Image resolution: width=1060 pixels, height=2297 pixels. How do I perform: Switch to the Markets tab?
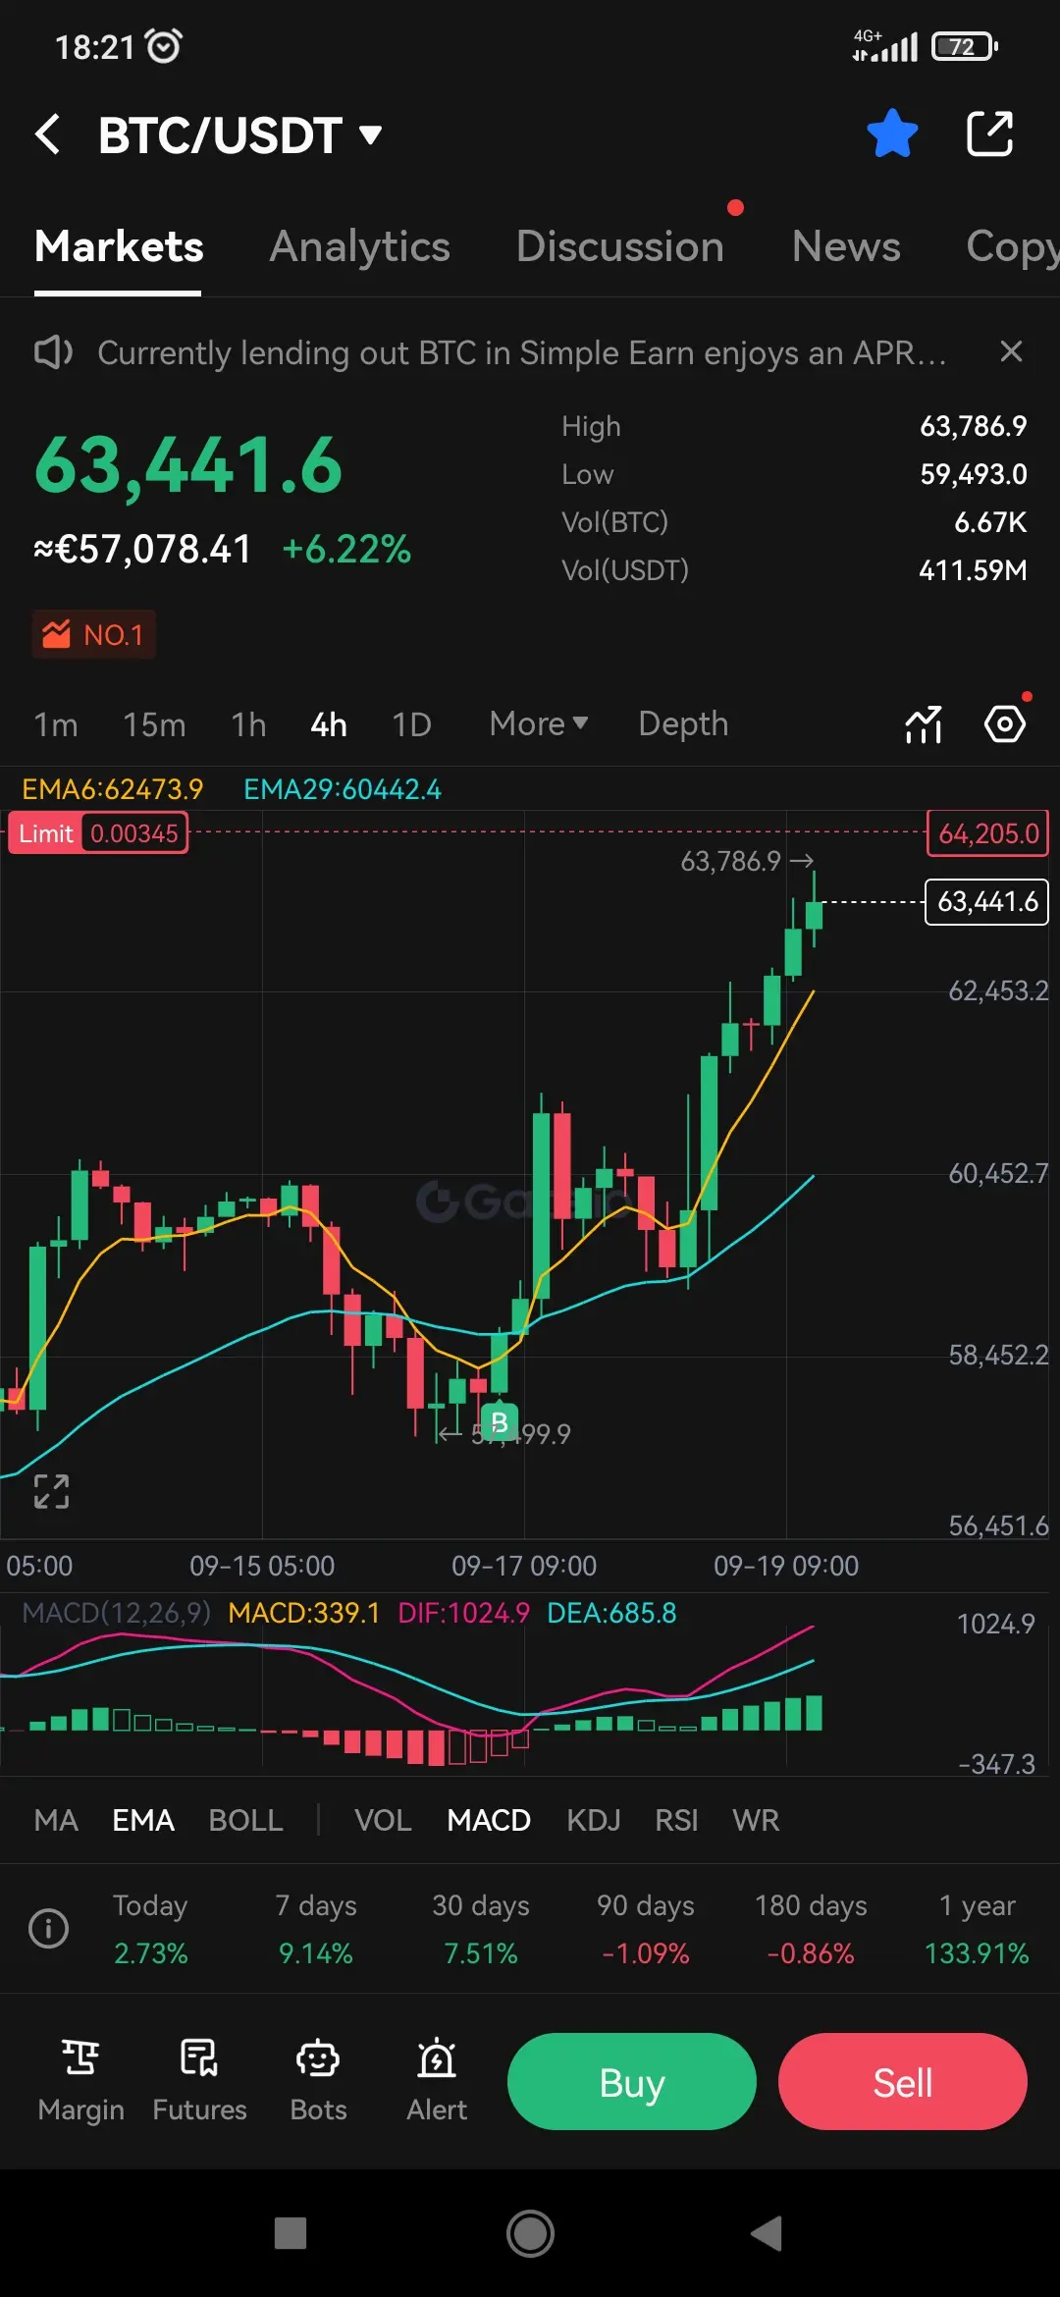pos(119,246)
